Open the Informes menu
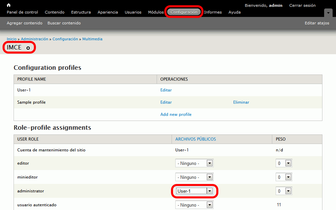The image size is (336, 210). click(x=213, y=12)
